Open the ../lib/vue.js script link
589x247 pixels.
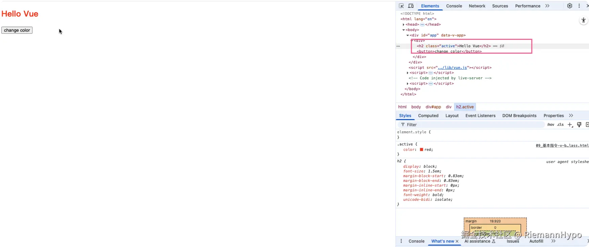453,67
